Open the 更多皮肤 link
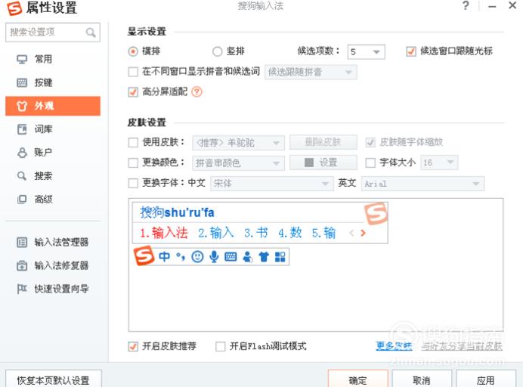The width and height of the screenshot is (523, 387). pos(394,346)
